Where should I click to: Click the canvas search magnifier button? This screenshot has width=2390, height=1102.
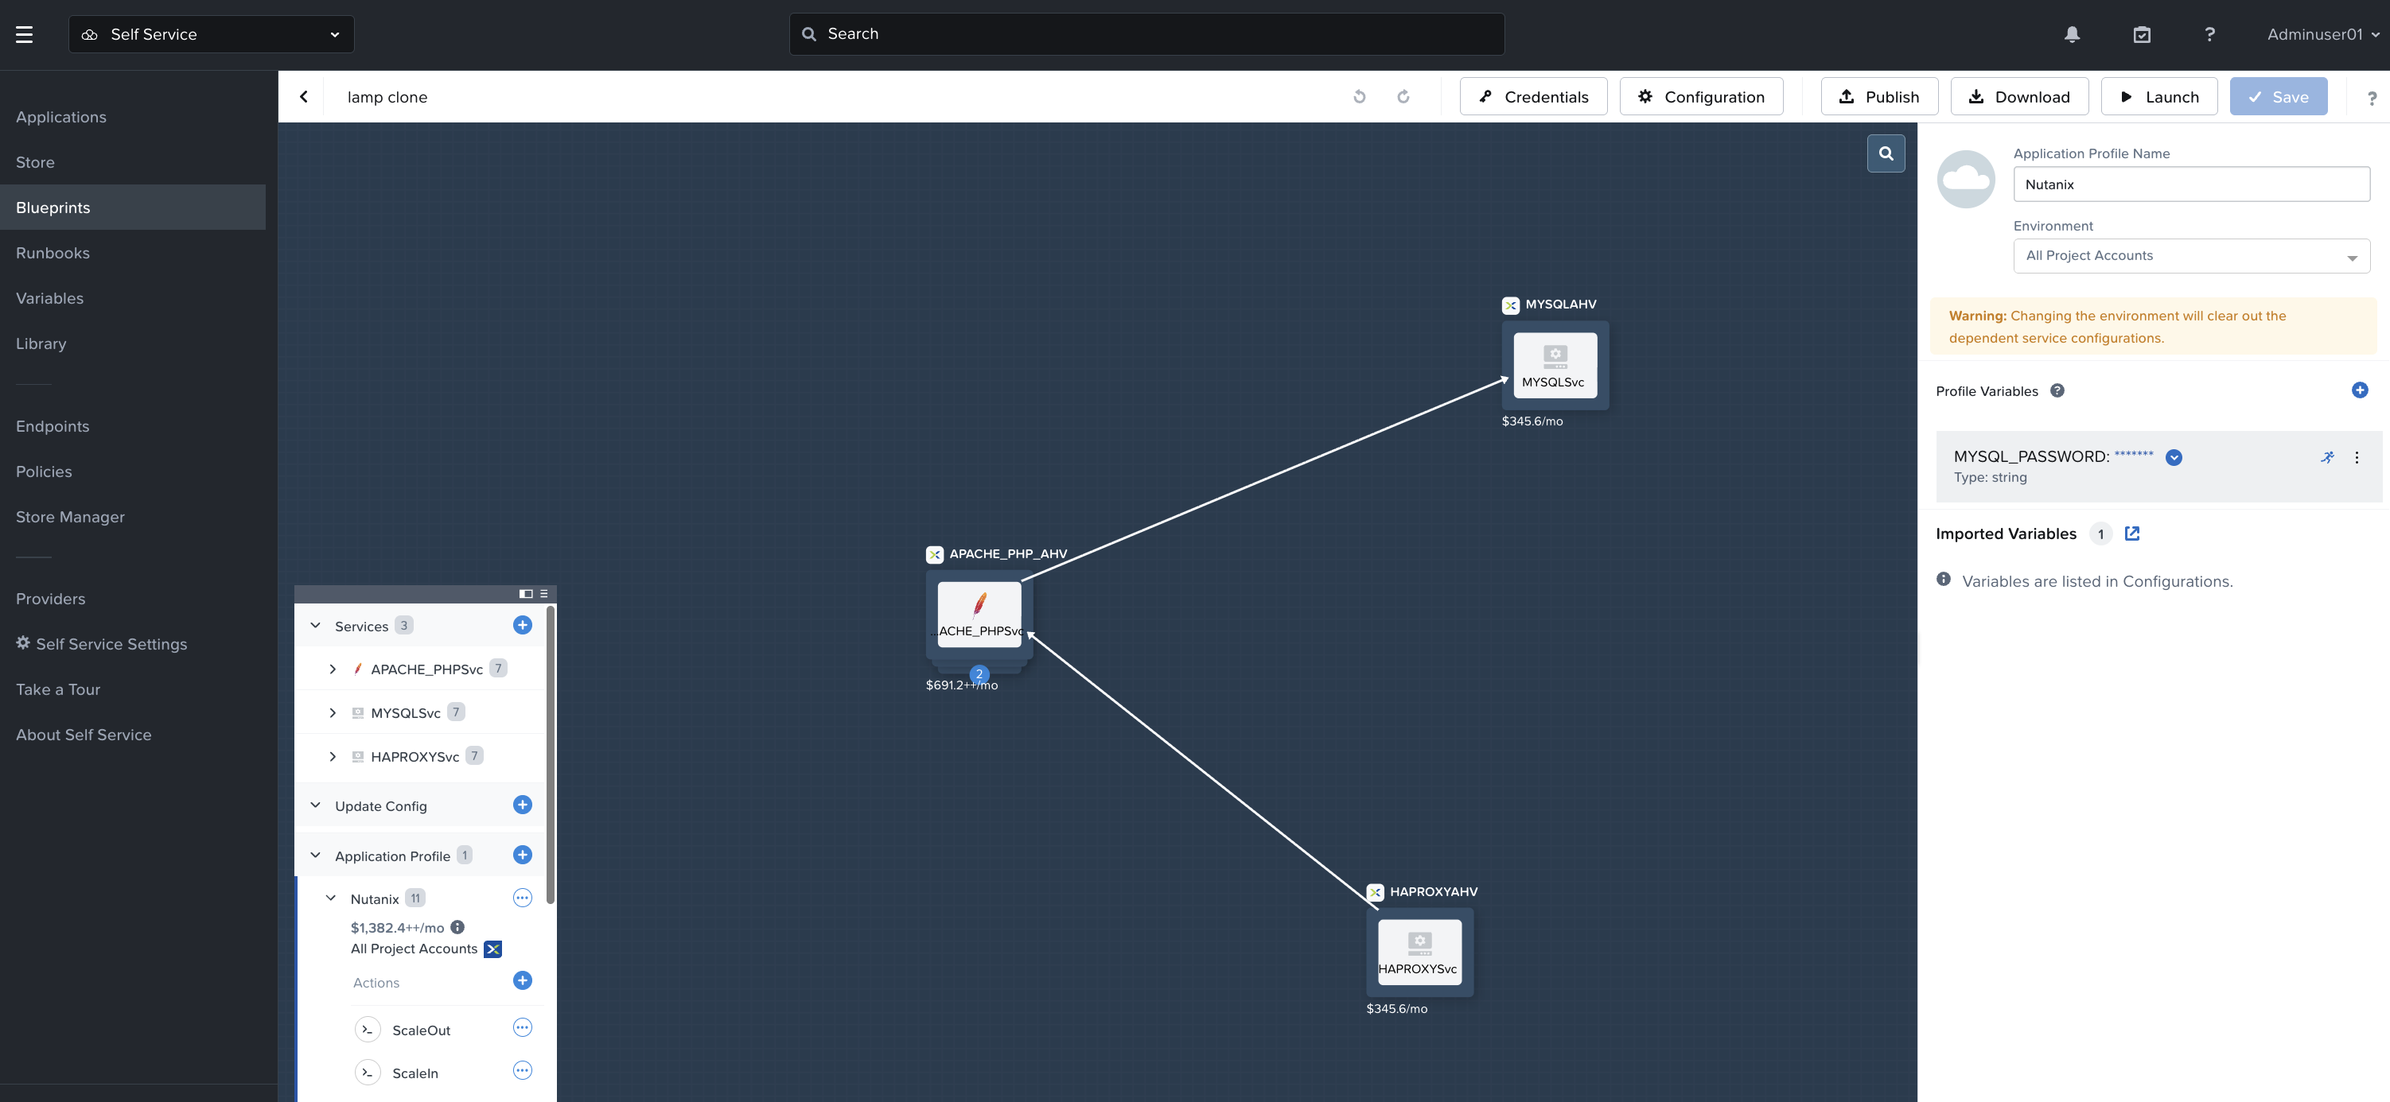1886,154
